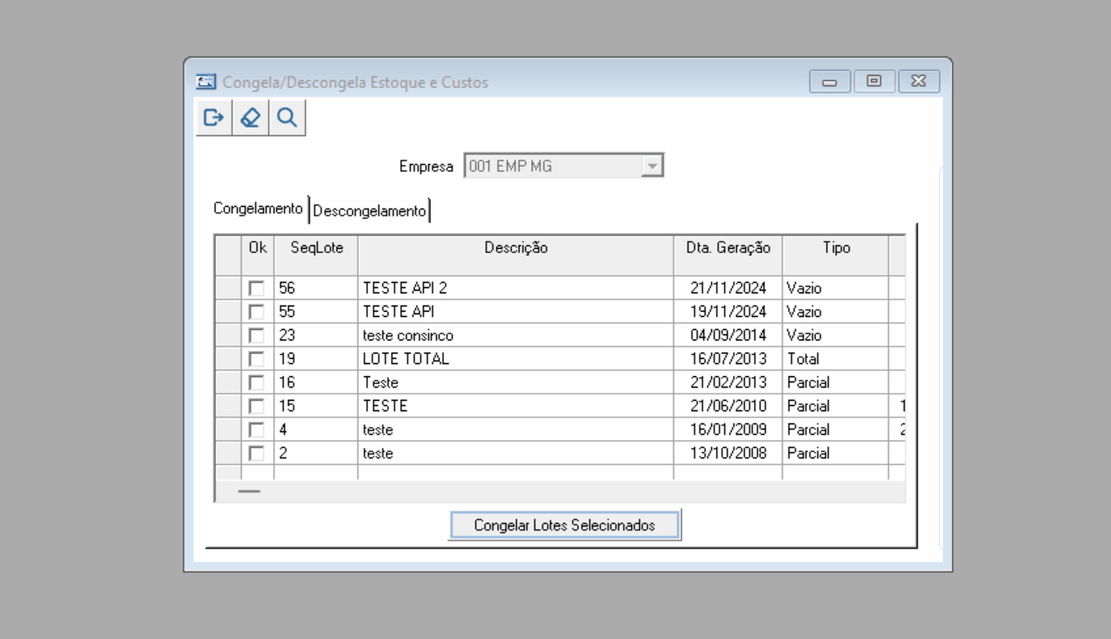Mark the checkbox for lot 15 TESTE
Image resolution: width=1111 pixels, height=639 pixels.
point(256,406)
